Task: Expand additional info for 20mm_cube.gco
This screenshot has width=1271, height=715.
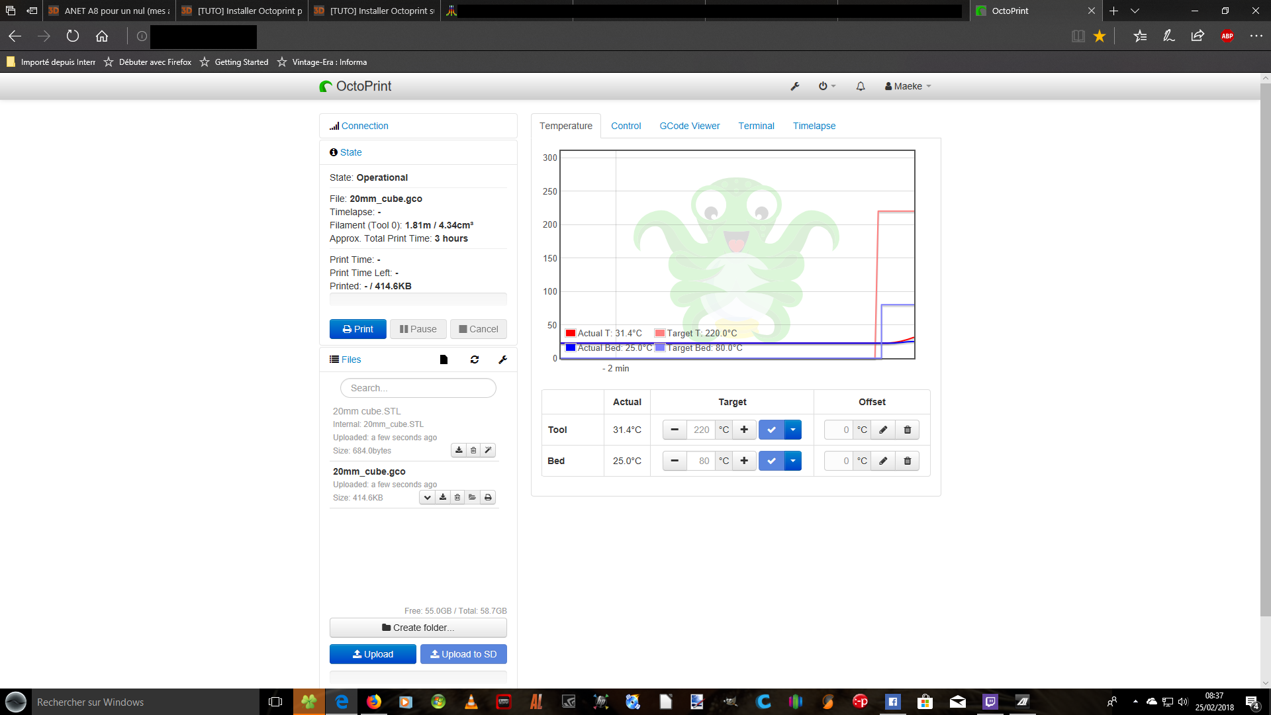Action: pyautogui.click(x=428, y=497)
